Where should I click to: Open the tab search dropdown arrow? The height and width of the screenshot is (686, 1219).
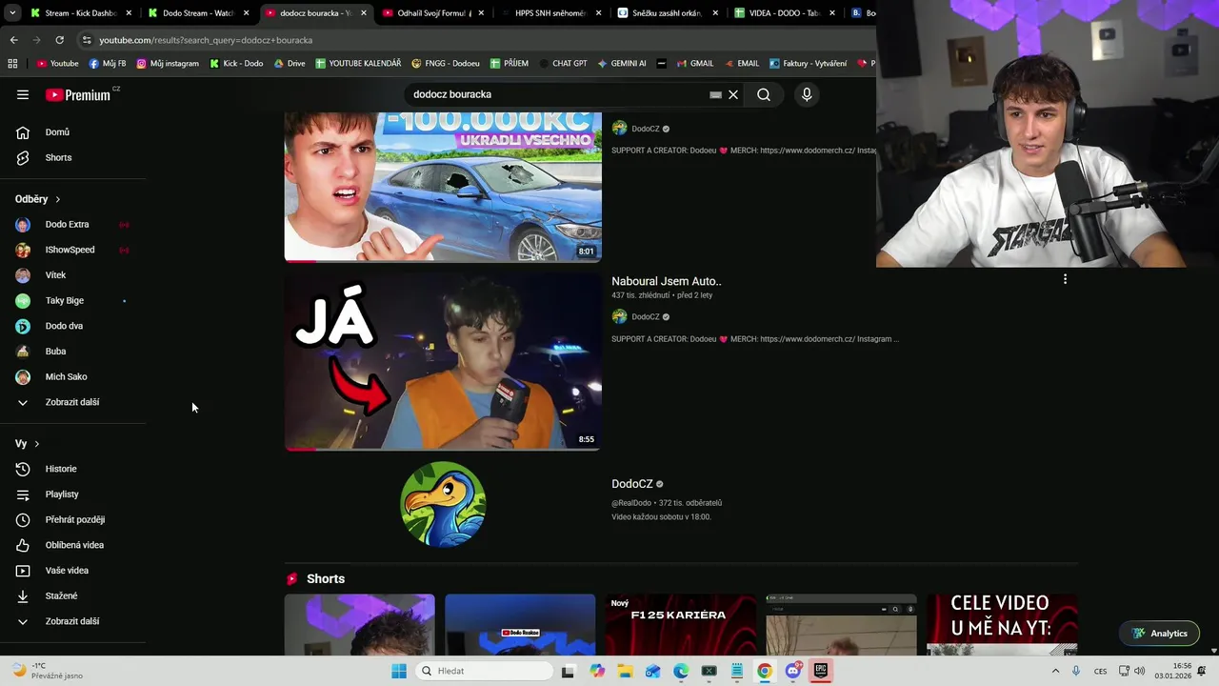[x=12, y=13]
